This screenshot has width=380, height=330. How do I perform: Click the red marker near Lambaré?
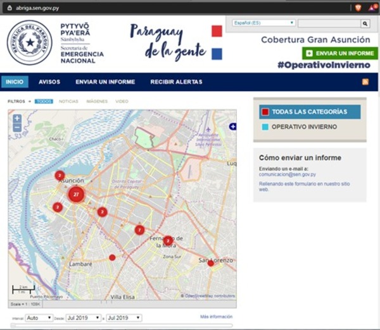click(x=112, y=258)
